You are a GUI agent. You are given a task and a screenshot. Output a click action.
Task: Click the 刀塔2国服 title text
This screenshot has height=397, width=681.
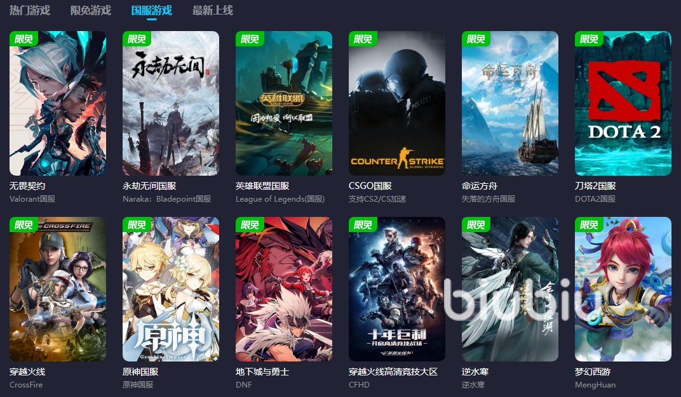coord(595,186)
